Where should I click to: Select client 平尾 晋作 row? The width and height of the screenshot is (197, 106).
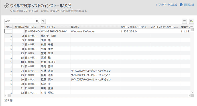coord(55,66)
